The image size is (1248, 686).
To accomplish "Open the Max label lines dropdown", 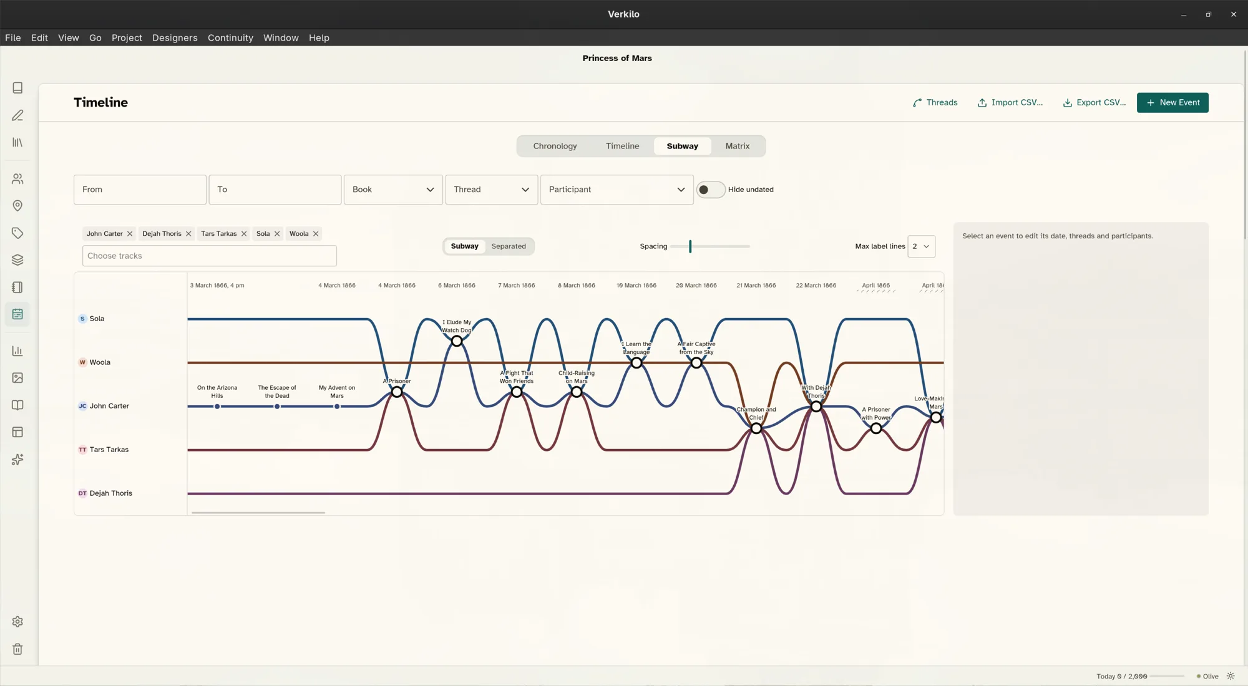I will (921, 246).
